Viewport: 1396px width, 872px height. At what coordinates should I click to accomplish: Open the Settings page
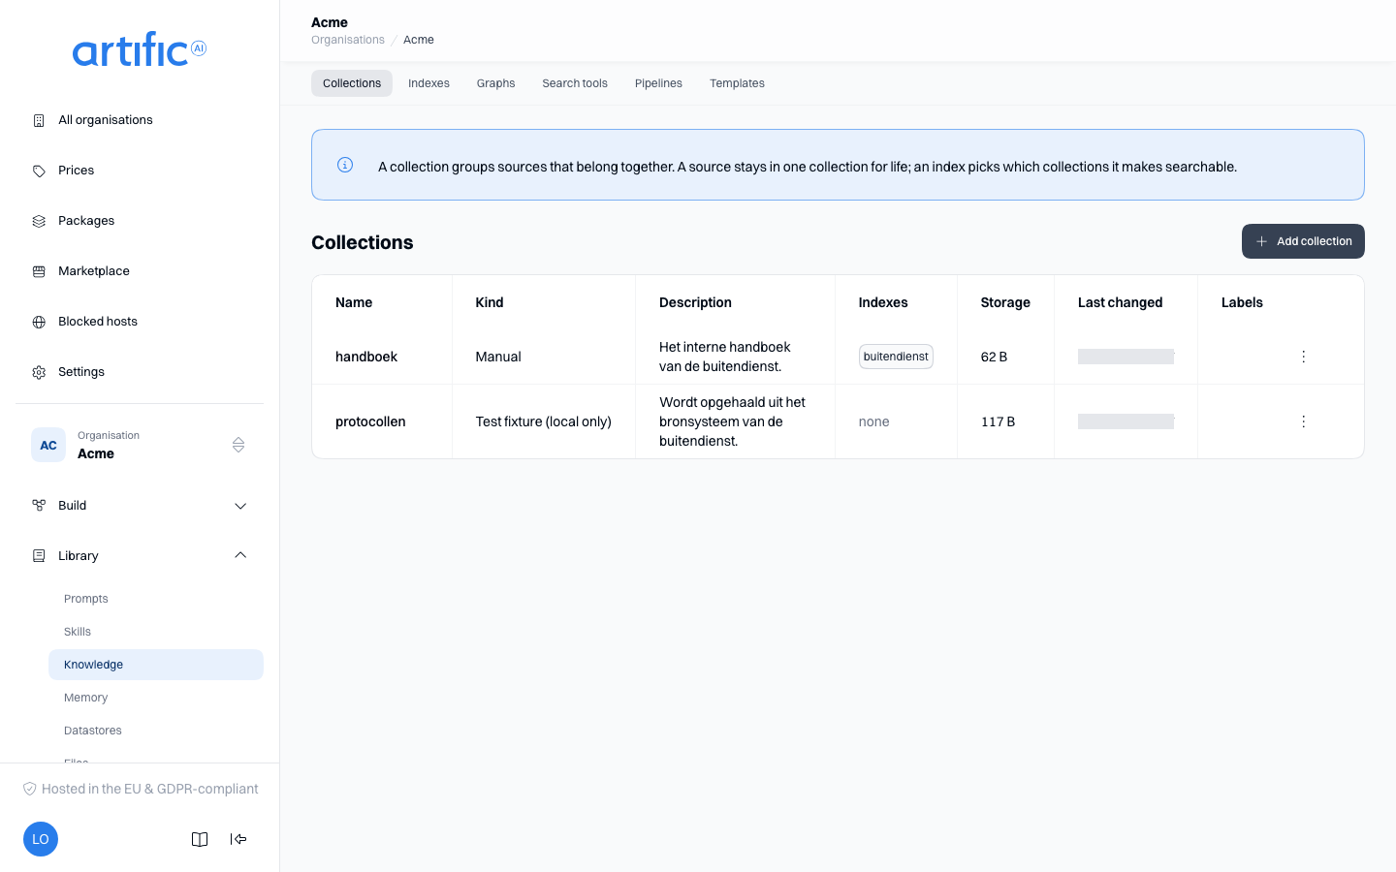(140, 372)
